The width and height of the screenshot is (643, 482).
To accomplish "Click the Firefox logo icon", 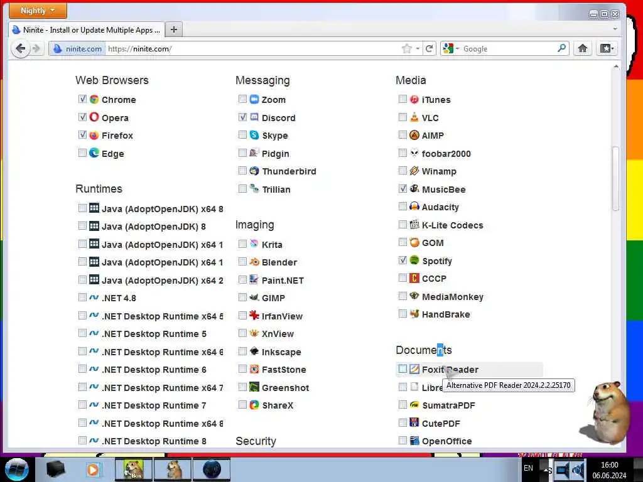I will tap(94, 136).
